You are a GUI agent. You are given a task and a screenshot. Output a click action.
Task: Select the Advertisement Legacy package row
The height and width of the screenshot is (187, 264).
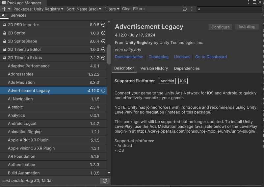click(53, 91)
